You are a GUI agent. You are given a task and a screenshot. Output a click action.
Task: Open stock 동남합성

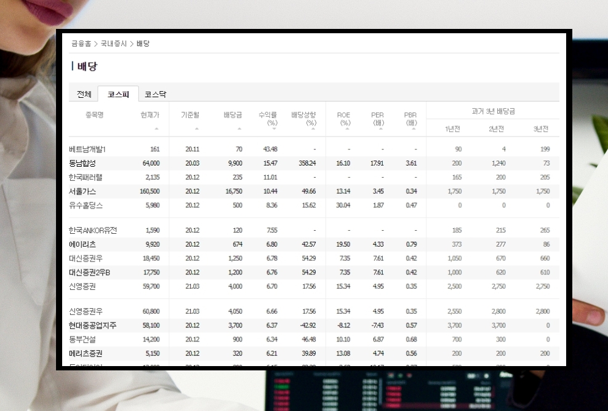82,163
